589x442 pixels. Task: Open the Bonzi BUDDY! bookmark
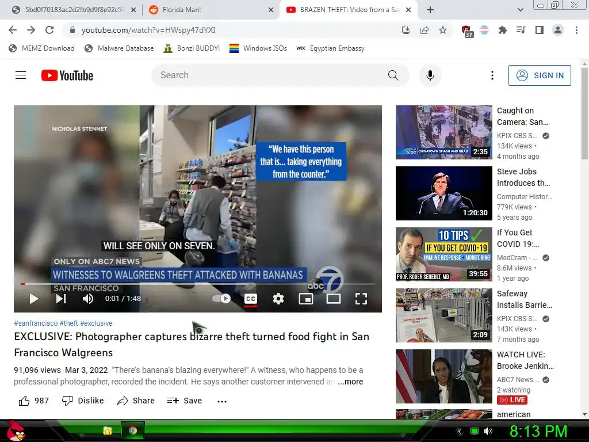(192, 48)
